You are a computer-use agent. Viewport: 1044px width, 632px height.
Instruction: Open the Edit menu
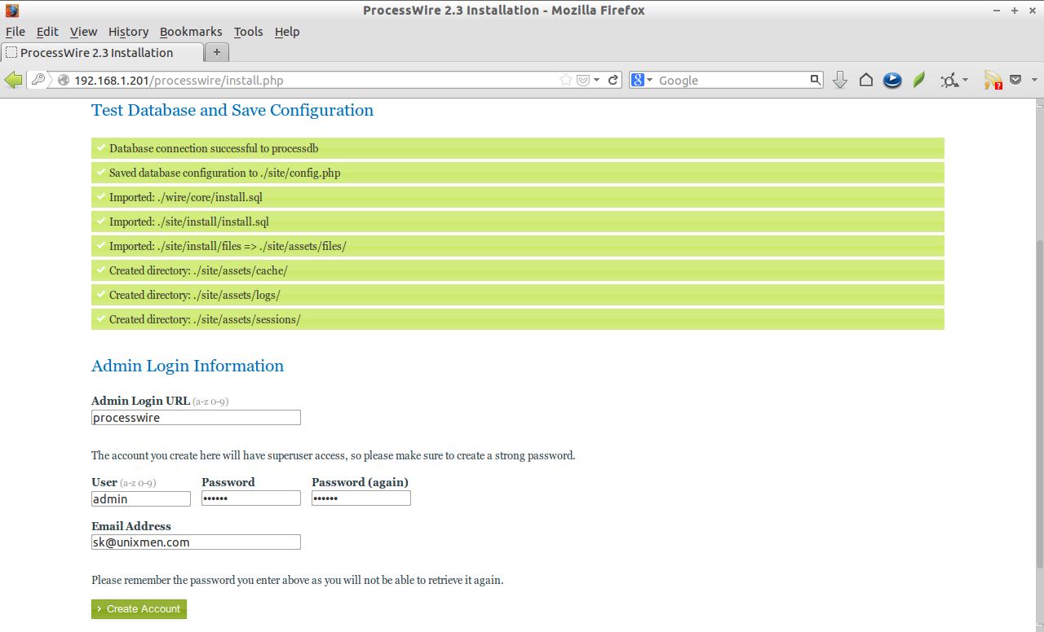point(47,32)
